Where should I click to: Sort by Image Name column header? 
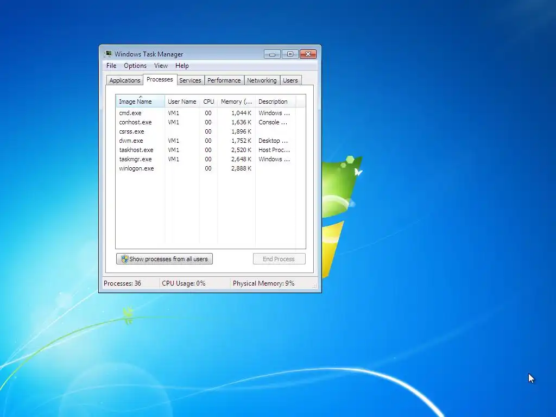(x=141, y=102)
